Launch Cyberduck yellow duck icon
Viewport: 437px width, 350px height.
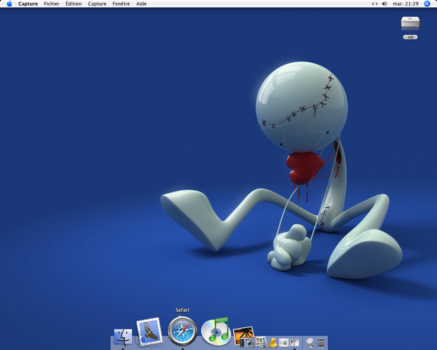[273, 342]
